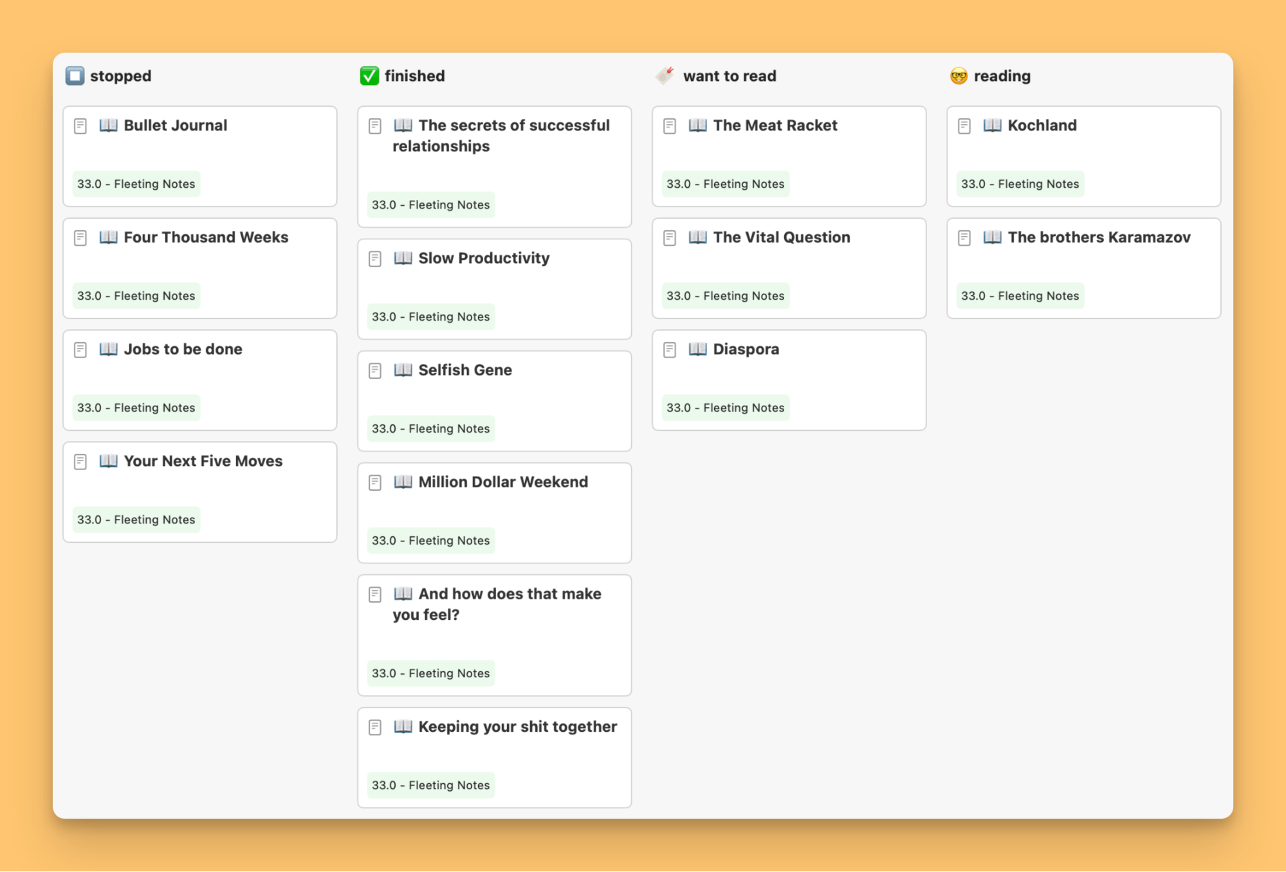Click the page icon on Bullet Journal card
This screenshot has height=872, width=1286.
80,126
